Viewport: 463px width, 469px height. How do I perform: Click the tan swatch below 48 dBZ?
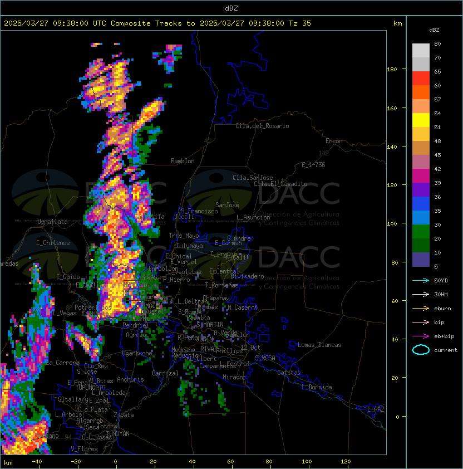point(421,148)
